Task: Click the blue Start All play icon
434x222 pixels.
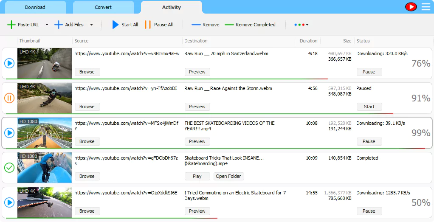Action: (116, 25)
